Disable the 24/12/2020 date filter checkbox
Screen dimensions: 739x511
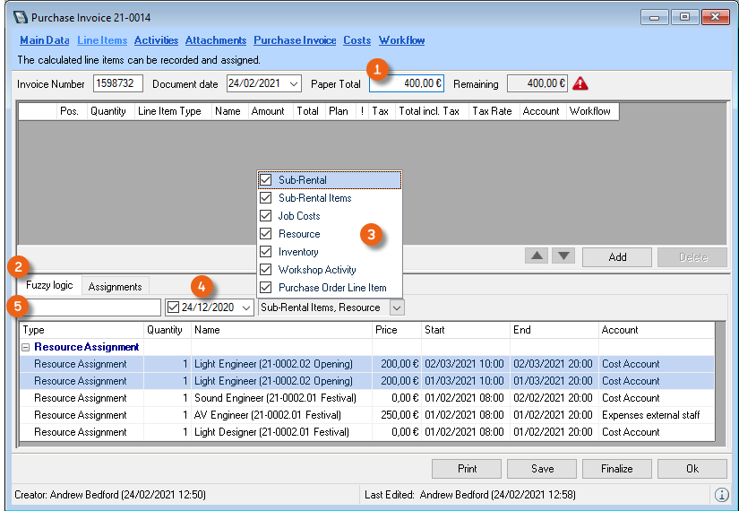pos(174,307)
